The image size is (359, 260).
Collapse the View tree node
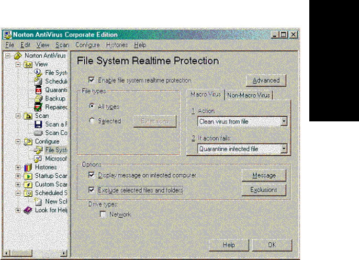[18, 64]
